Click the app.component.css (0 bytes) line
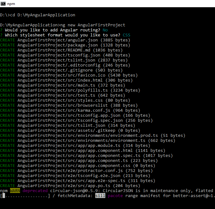 (78, 166)
